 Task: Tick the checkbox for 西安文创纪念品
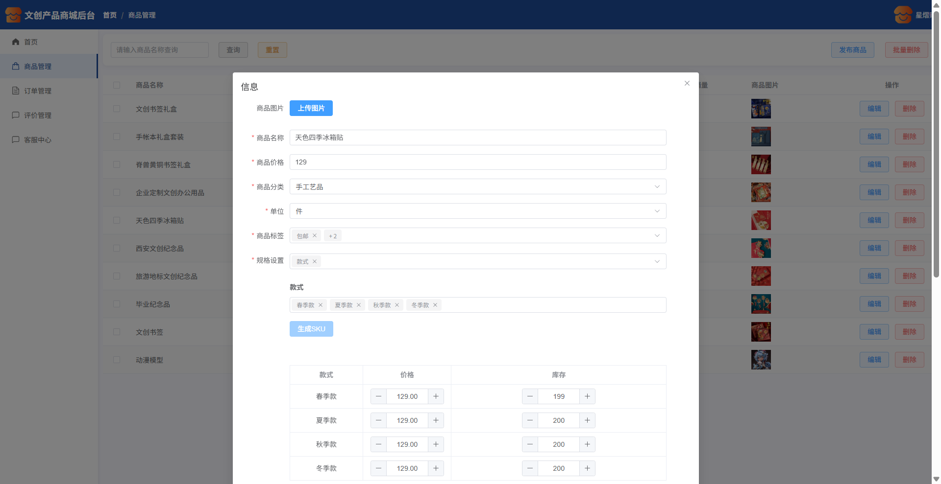click(x=117, y=248)
